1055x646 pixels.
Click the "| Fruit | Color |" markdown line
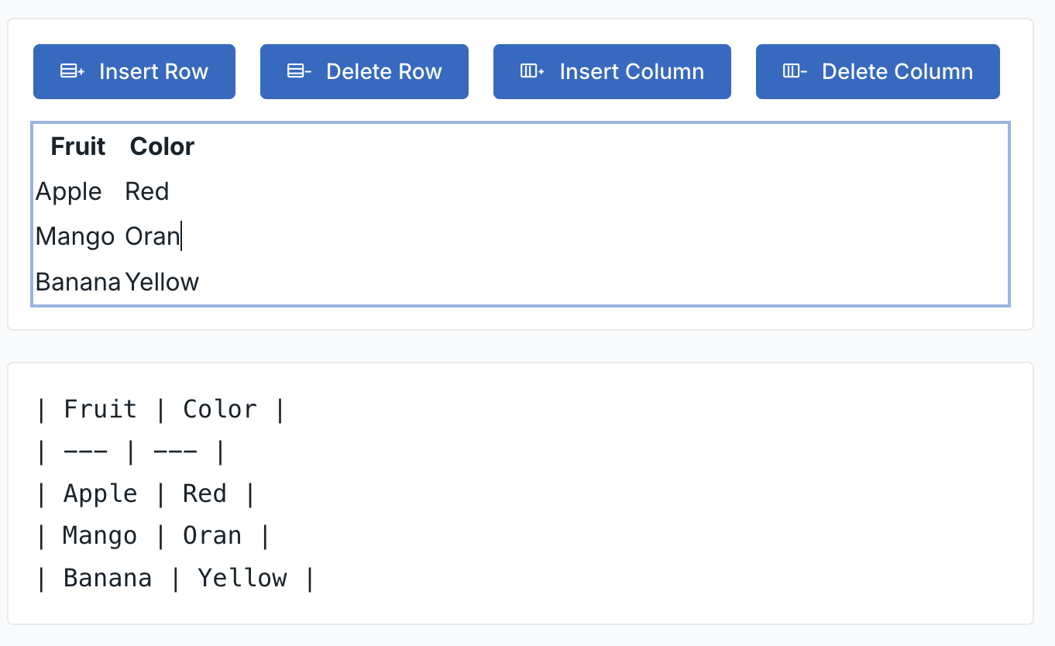pos(161,409)
